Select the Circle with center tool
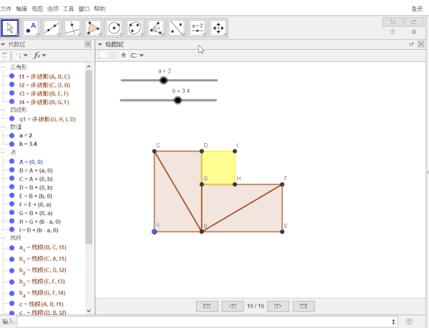 click(114, 28)
